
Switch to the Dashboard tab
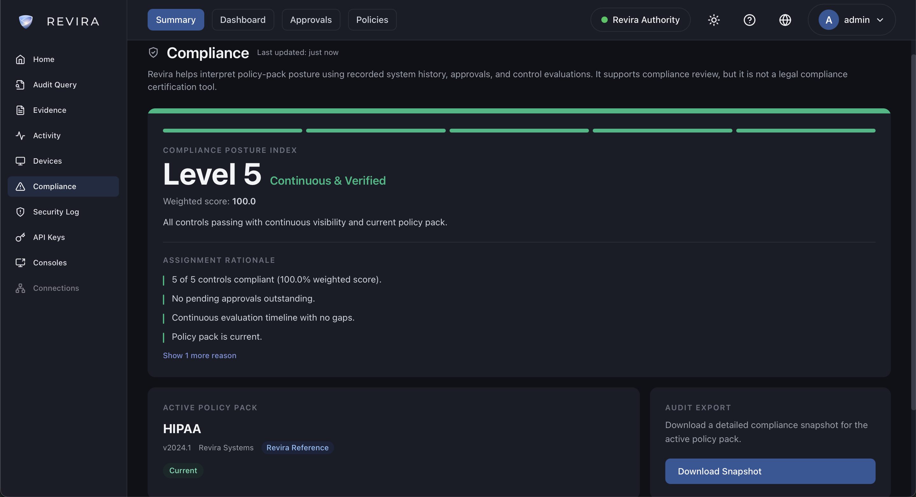click(243, 20)
